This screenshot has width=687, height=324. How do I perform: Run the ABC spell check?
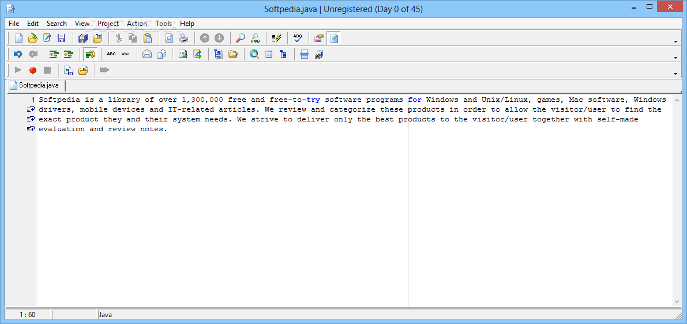298,39
